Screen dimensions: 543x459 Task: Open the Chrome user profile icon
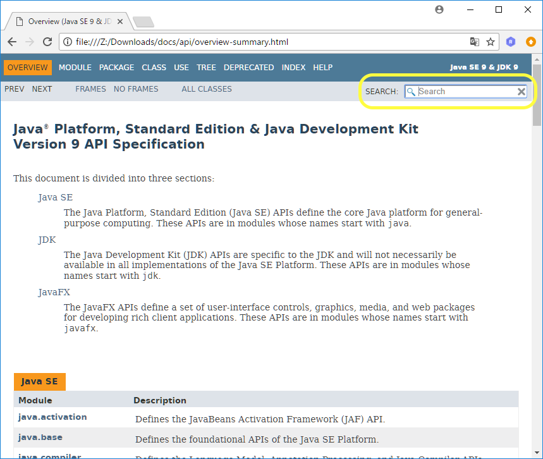point(439,9)
